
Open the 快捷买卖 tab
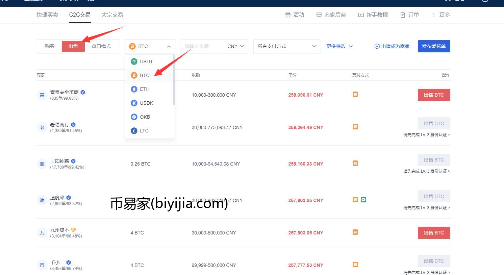pyautogui.click(x=48, y=15)
